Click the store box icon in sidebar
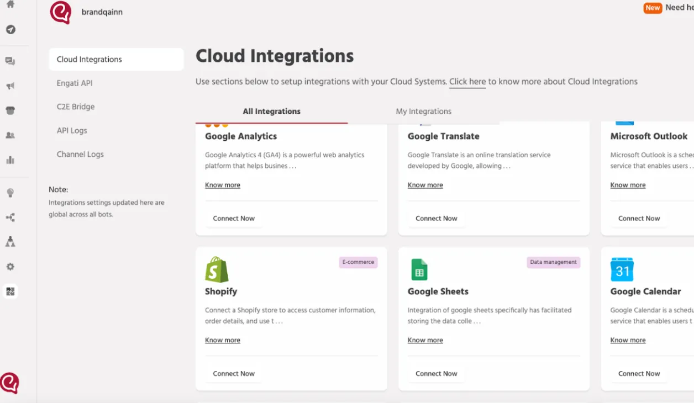The width and height of the screenshot is (694, 403). 10,110
